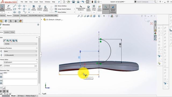Open the Edit menu
Viewport: 172px width, 97px height.
(x=26, y=2)
